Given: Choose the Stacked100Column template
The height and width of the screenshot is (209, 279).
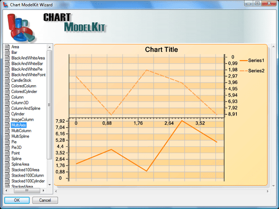Looking at the screenshot, I should (x=28, y=176).
